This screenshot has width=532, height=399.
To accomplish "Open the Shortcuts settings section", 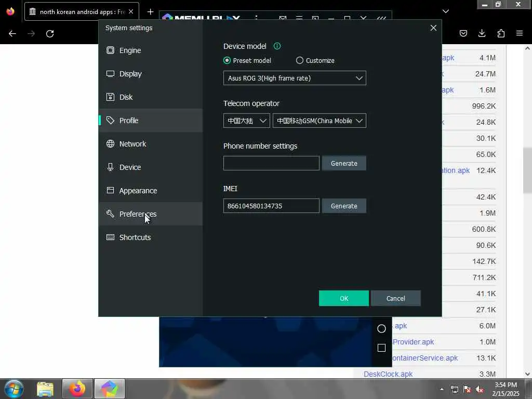I will coord(151,237).
